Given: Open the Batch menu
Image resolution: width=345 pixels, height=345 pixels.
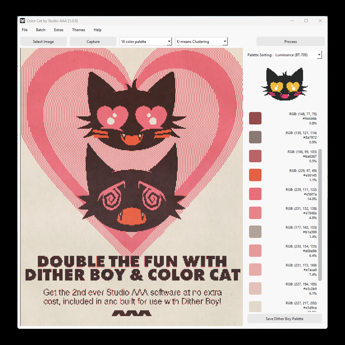Looking at the screenshot, I should click(x=41, y=30).
